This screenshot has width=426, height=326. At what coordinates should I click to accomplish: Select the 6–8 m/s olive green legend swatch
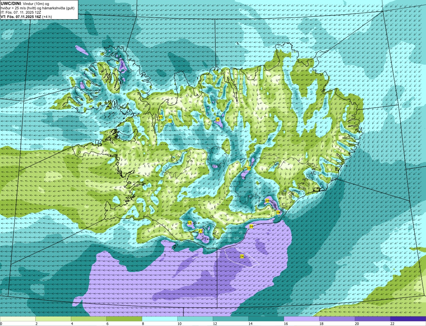tap(124, 319)
